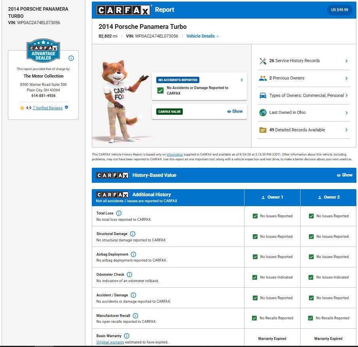Click dealer phone number 614-881-4936
Image resolution: width=358 pixels, height=347 pixels.
[x=44, y=96]
